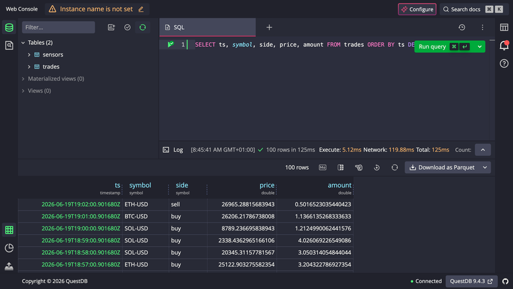
Task: Click the create table icon beside Filter
Action: point(111,28)
